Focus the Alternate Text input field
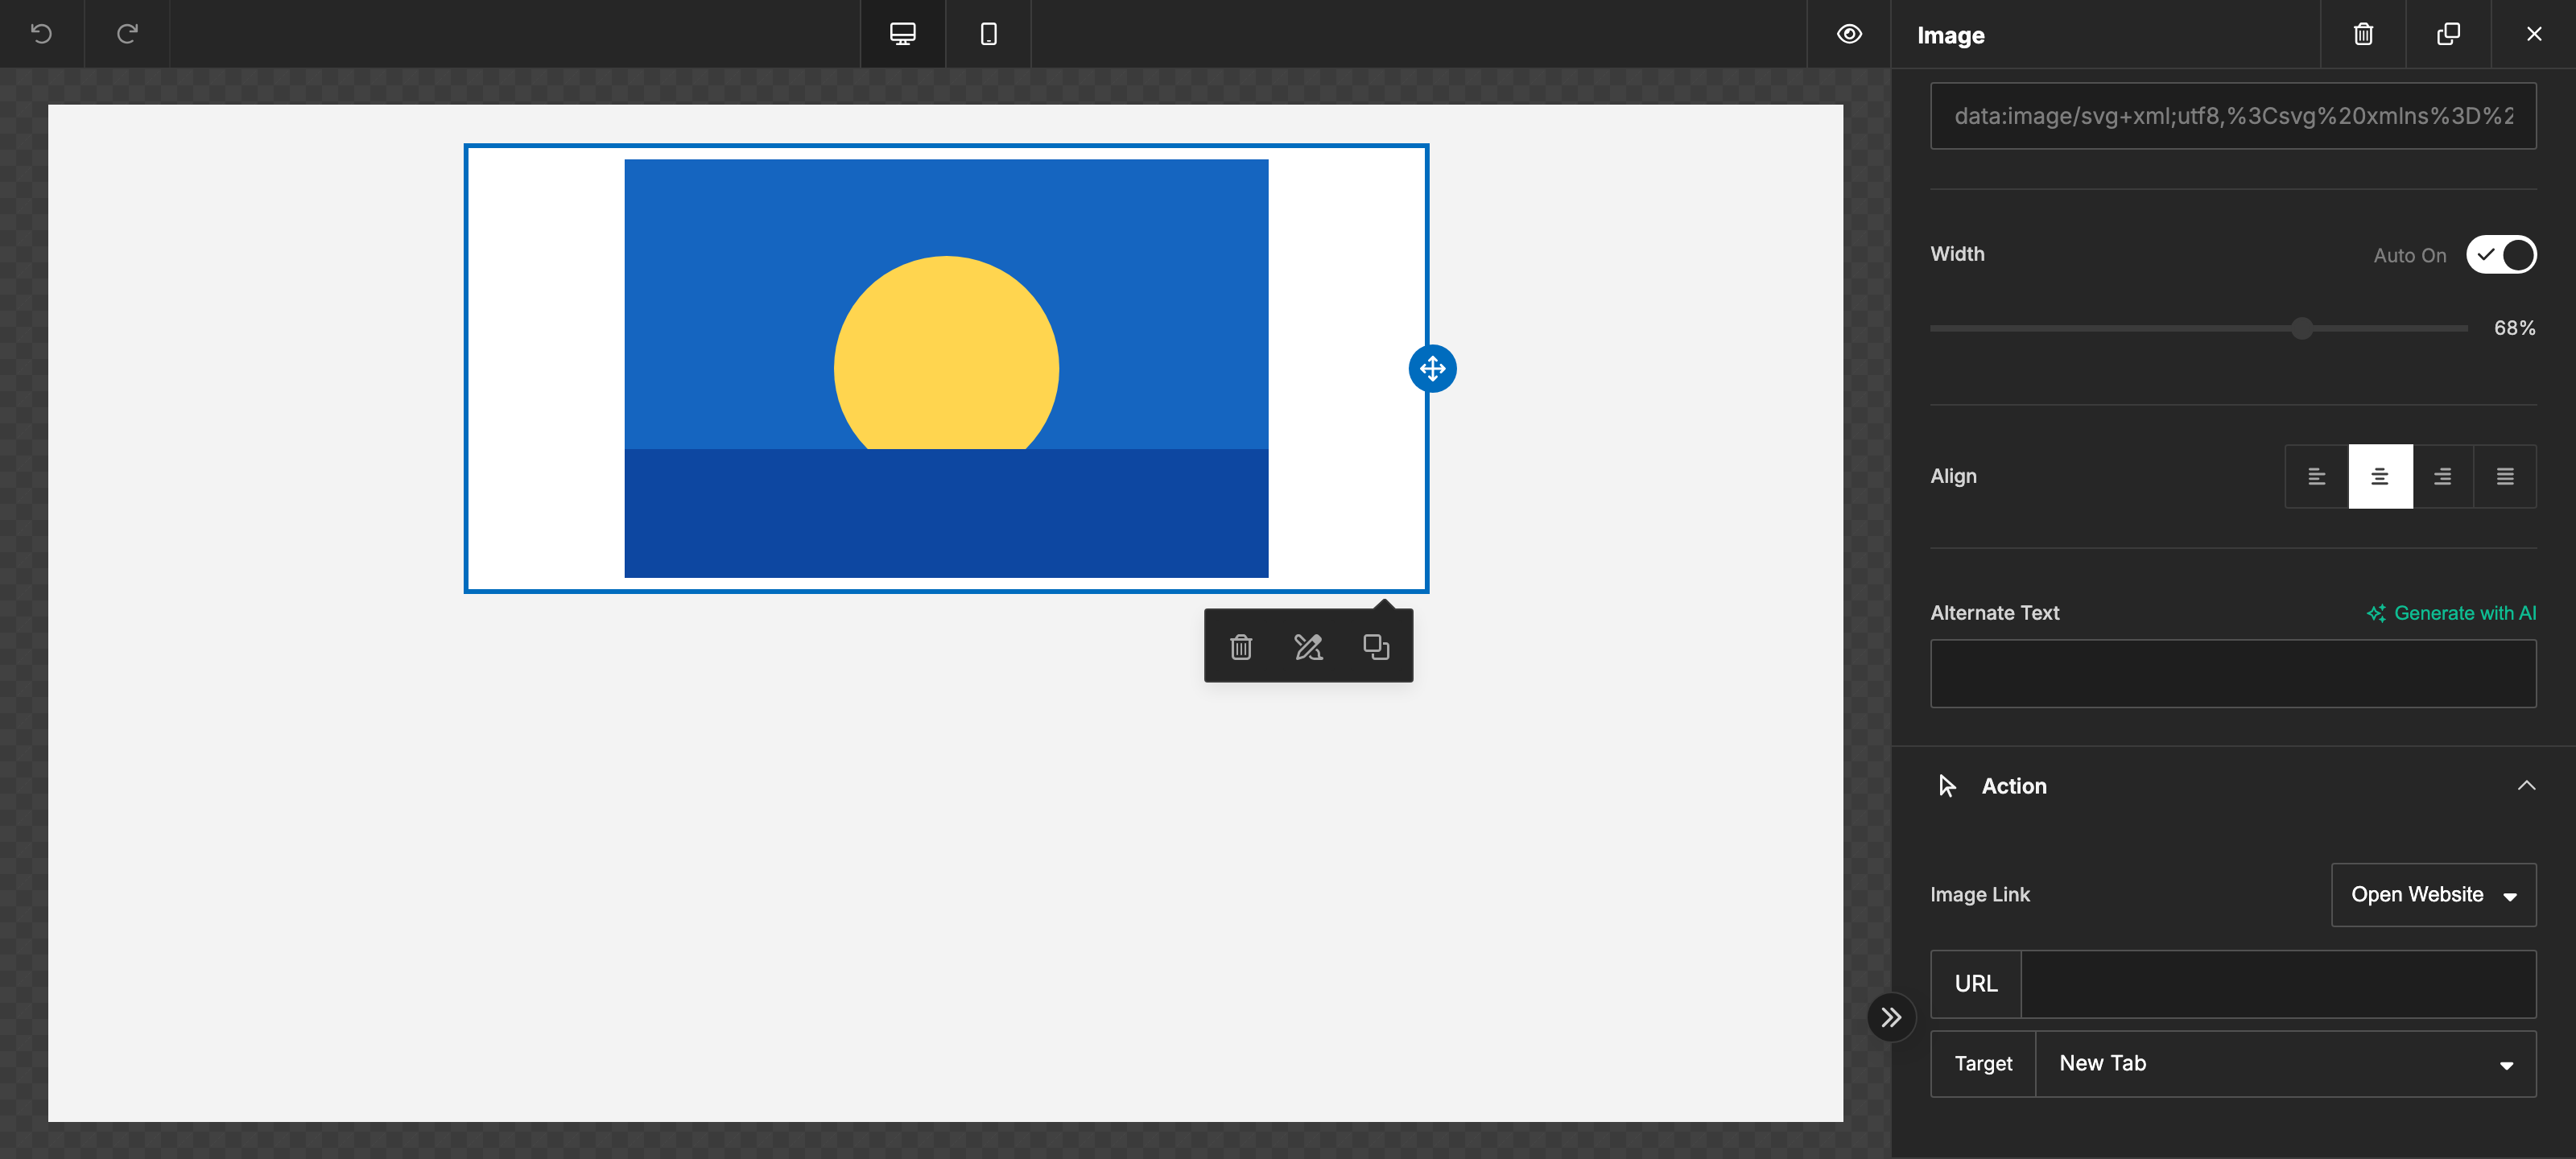 tap(2232, 674)
